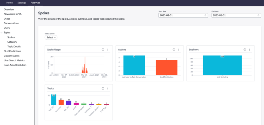Open the Select spoke dropdown

coord(51,37)
